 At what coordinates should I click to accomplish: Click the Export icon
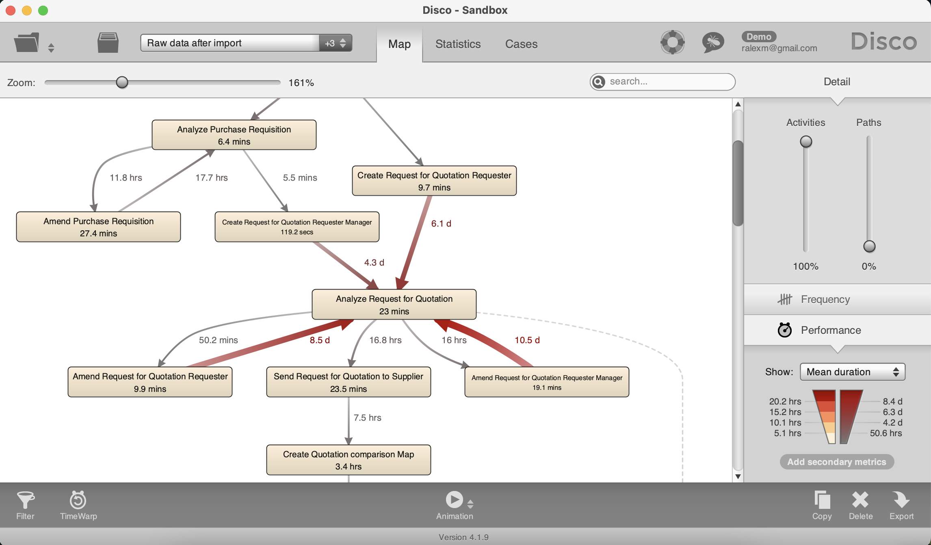coord(901,505)
